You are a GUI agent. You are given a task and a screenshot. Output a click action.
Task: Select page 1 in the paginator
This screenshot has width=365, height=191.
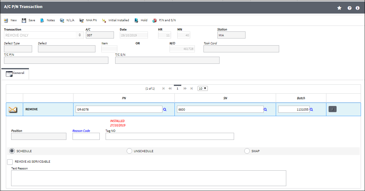pos(177,88)
